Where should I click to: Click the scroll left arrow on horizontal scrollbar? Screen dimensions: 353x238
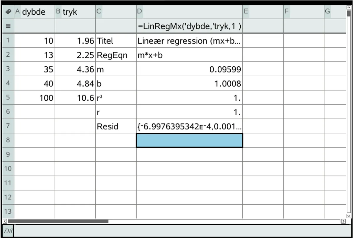click(x=4, y=221)
